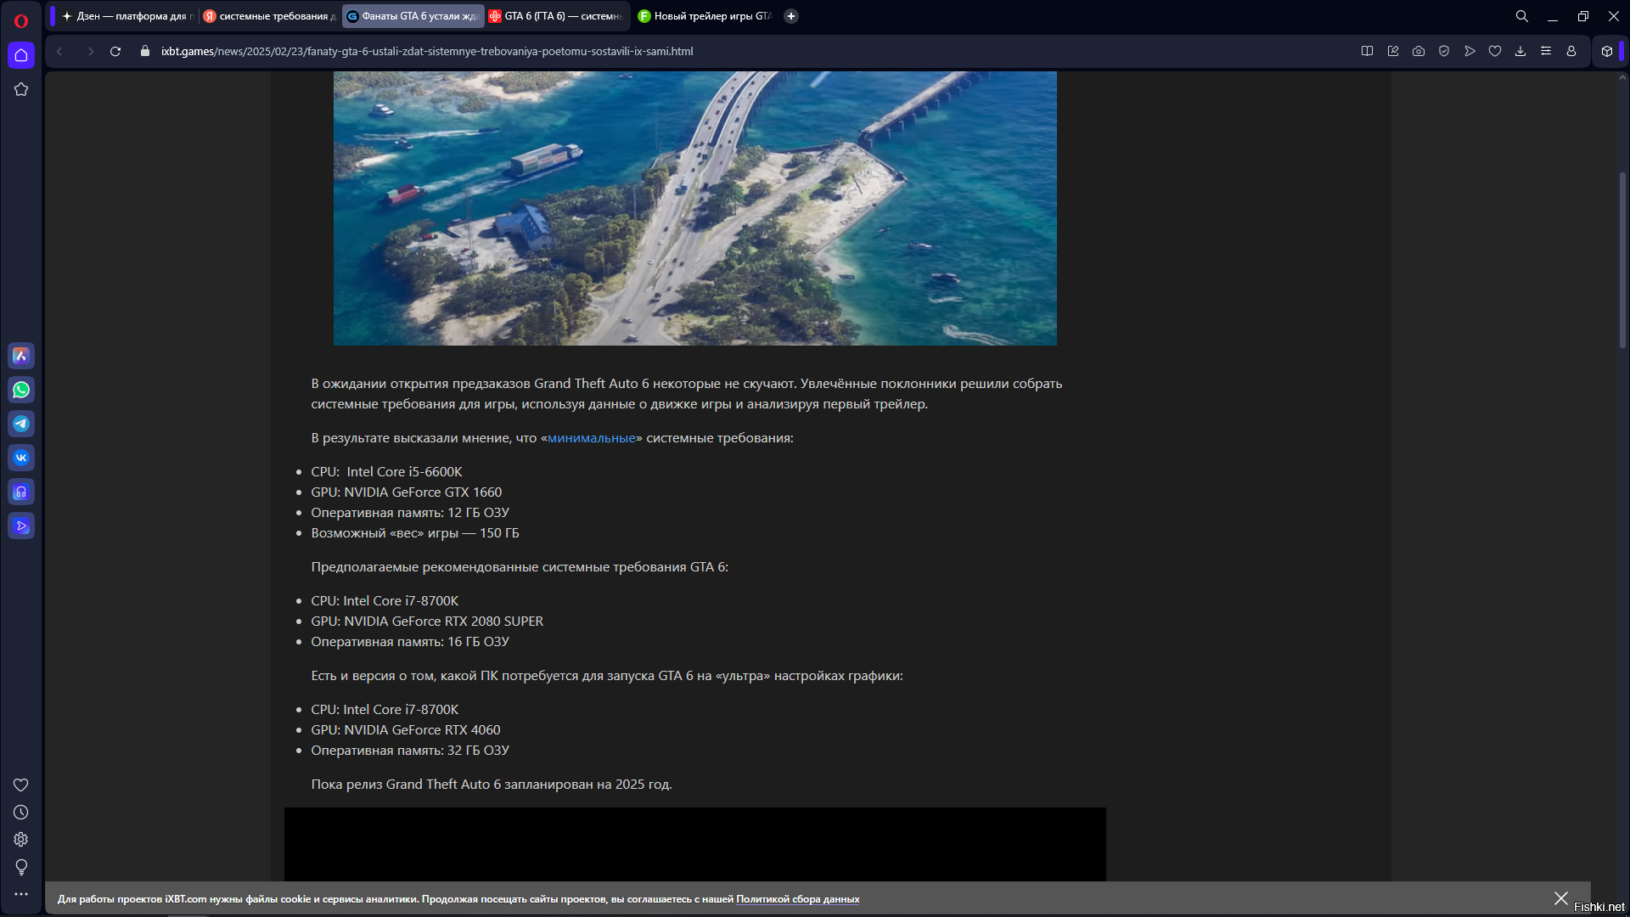Take a snapshot with camera icon

point(1419,51)
